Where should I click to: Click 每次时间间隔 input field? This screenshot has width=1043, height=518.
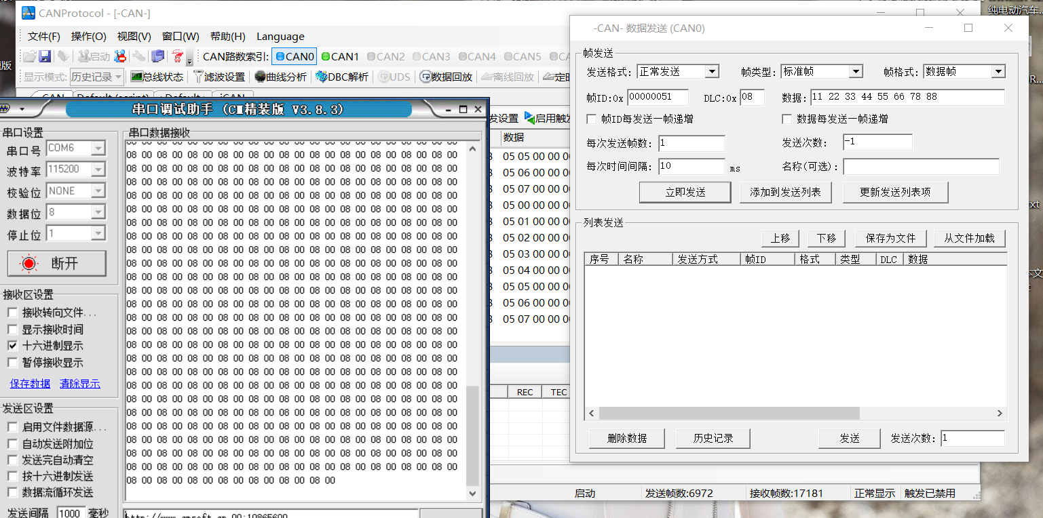[691, 166]
